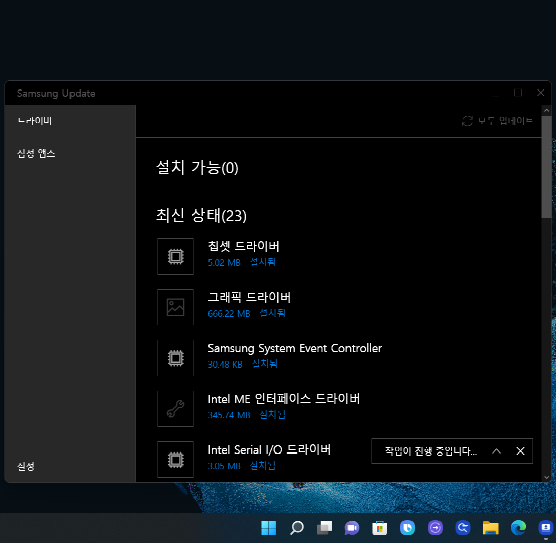The height and width of the screenshot is (543, 556).
Task: Open the blue Q magnifier taskbar app
Action: (x=463, y=528)
